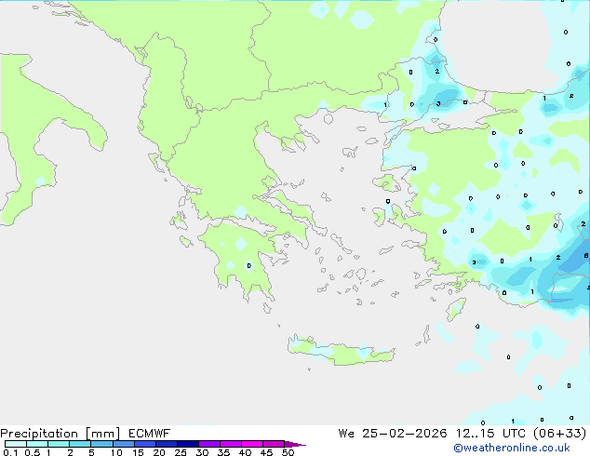The width and height of the screenshot is (590, 456).
Task: Select the 5–10 mm legend color box
Action: (101, 444)
